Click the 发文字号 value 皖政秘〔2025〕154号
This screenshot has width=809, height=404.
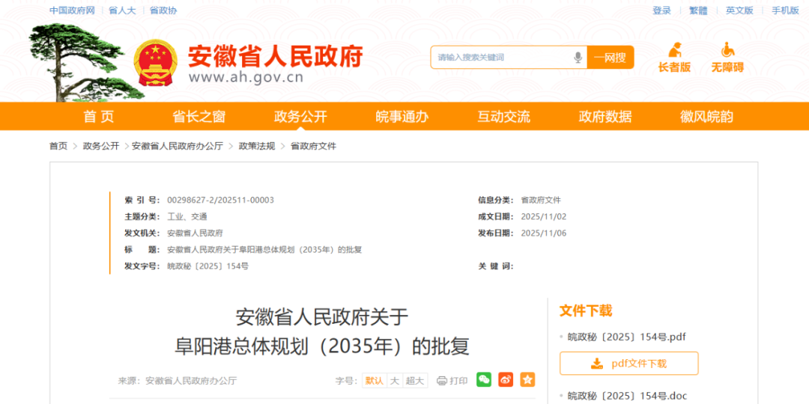(x=208, y=266)
